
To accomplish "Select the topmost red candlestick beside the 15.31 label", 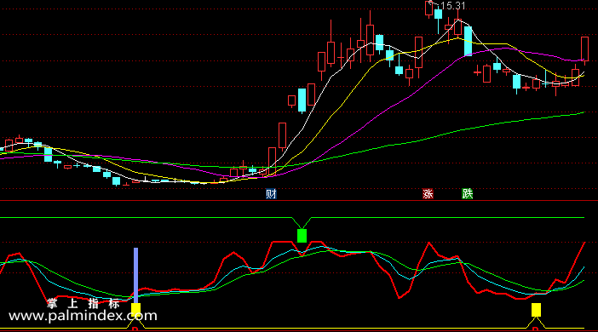I will point(429,8).
